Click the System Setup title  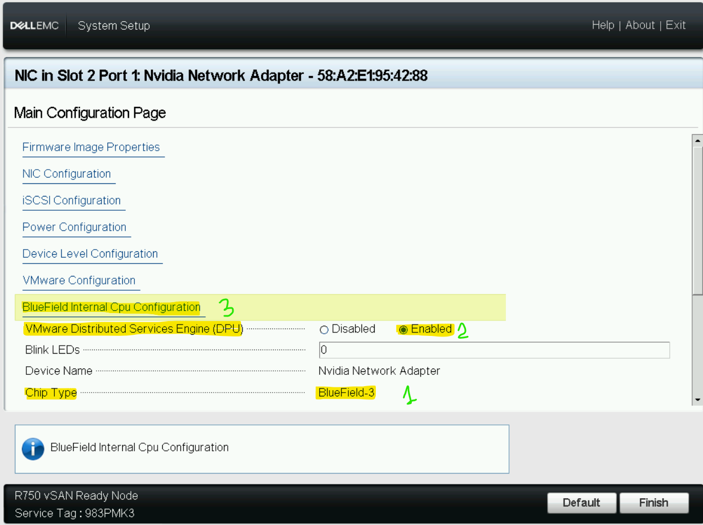[x=114, y=26]
